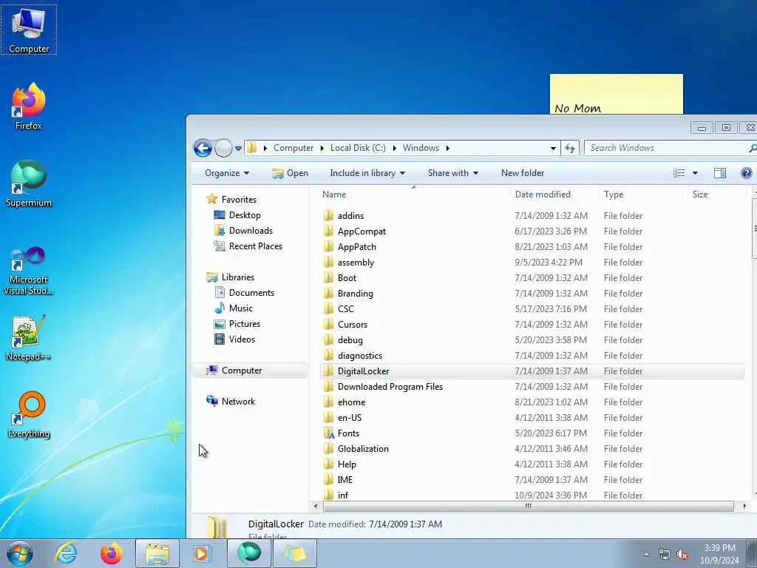Go back using the Explorer Back button
757x568 pixels.
203,148
